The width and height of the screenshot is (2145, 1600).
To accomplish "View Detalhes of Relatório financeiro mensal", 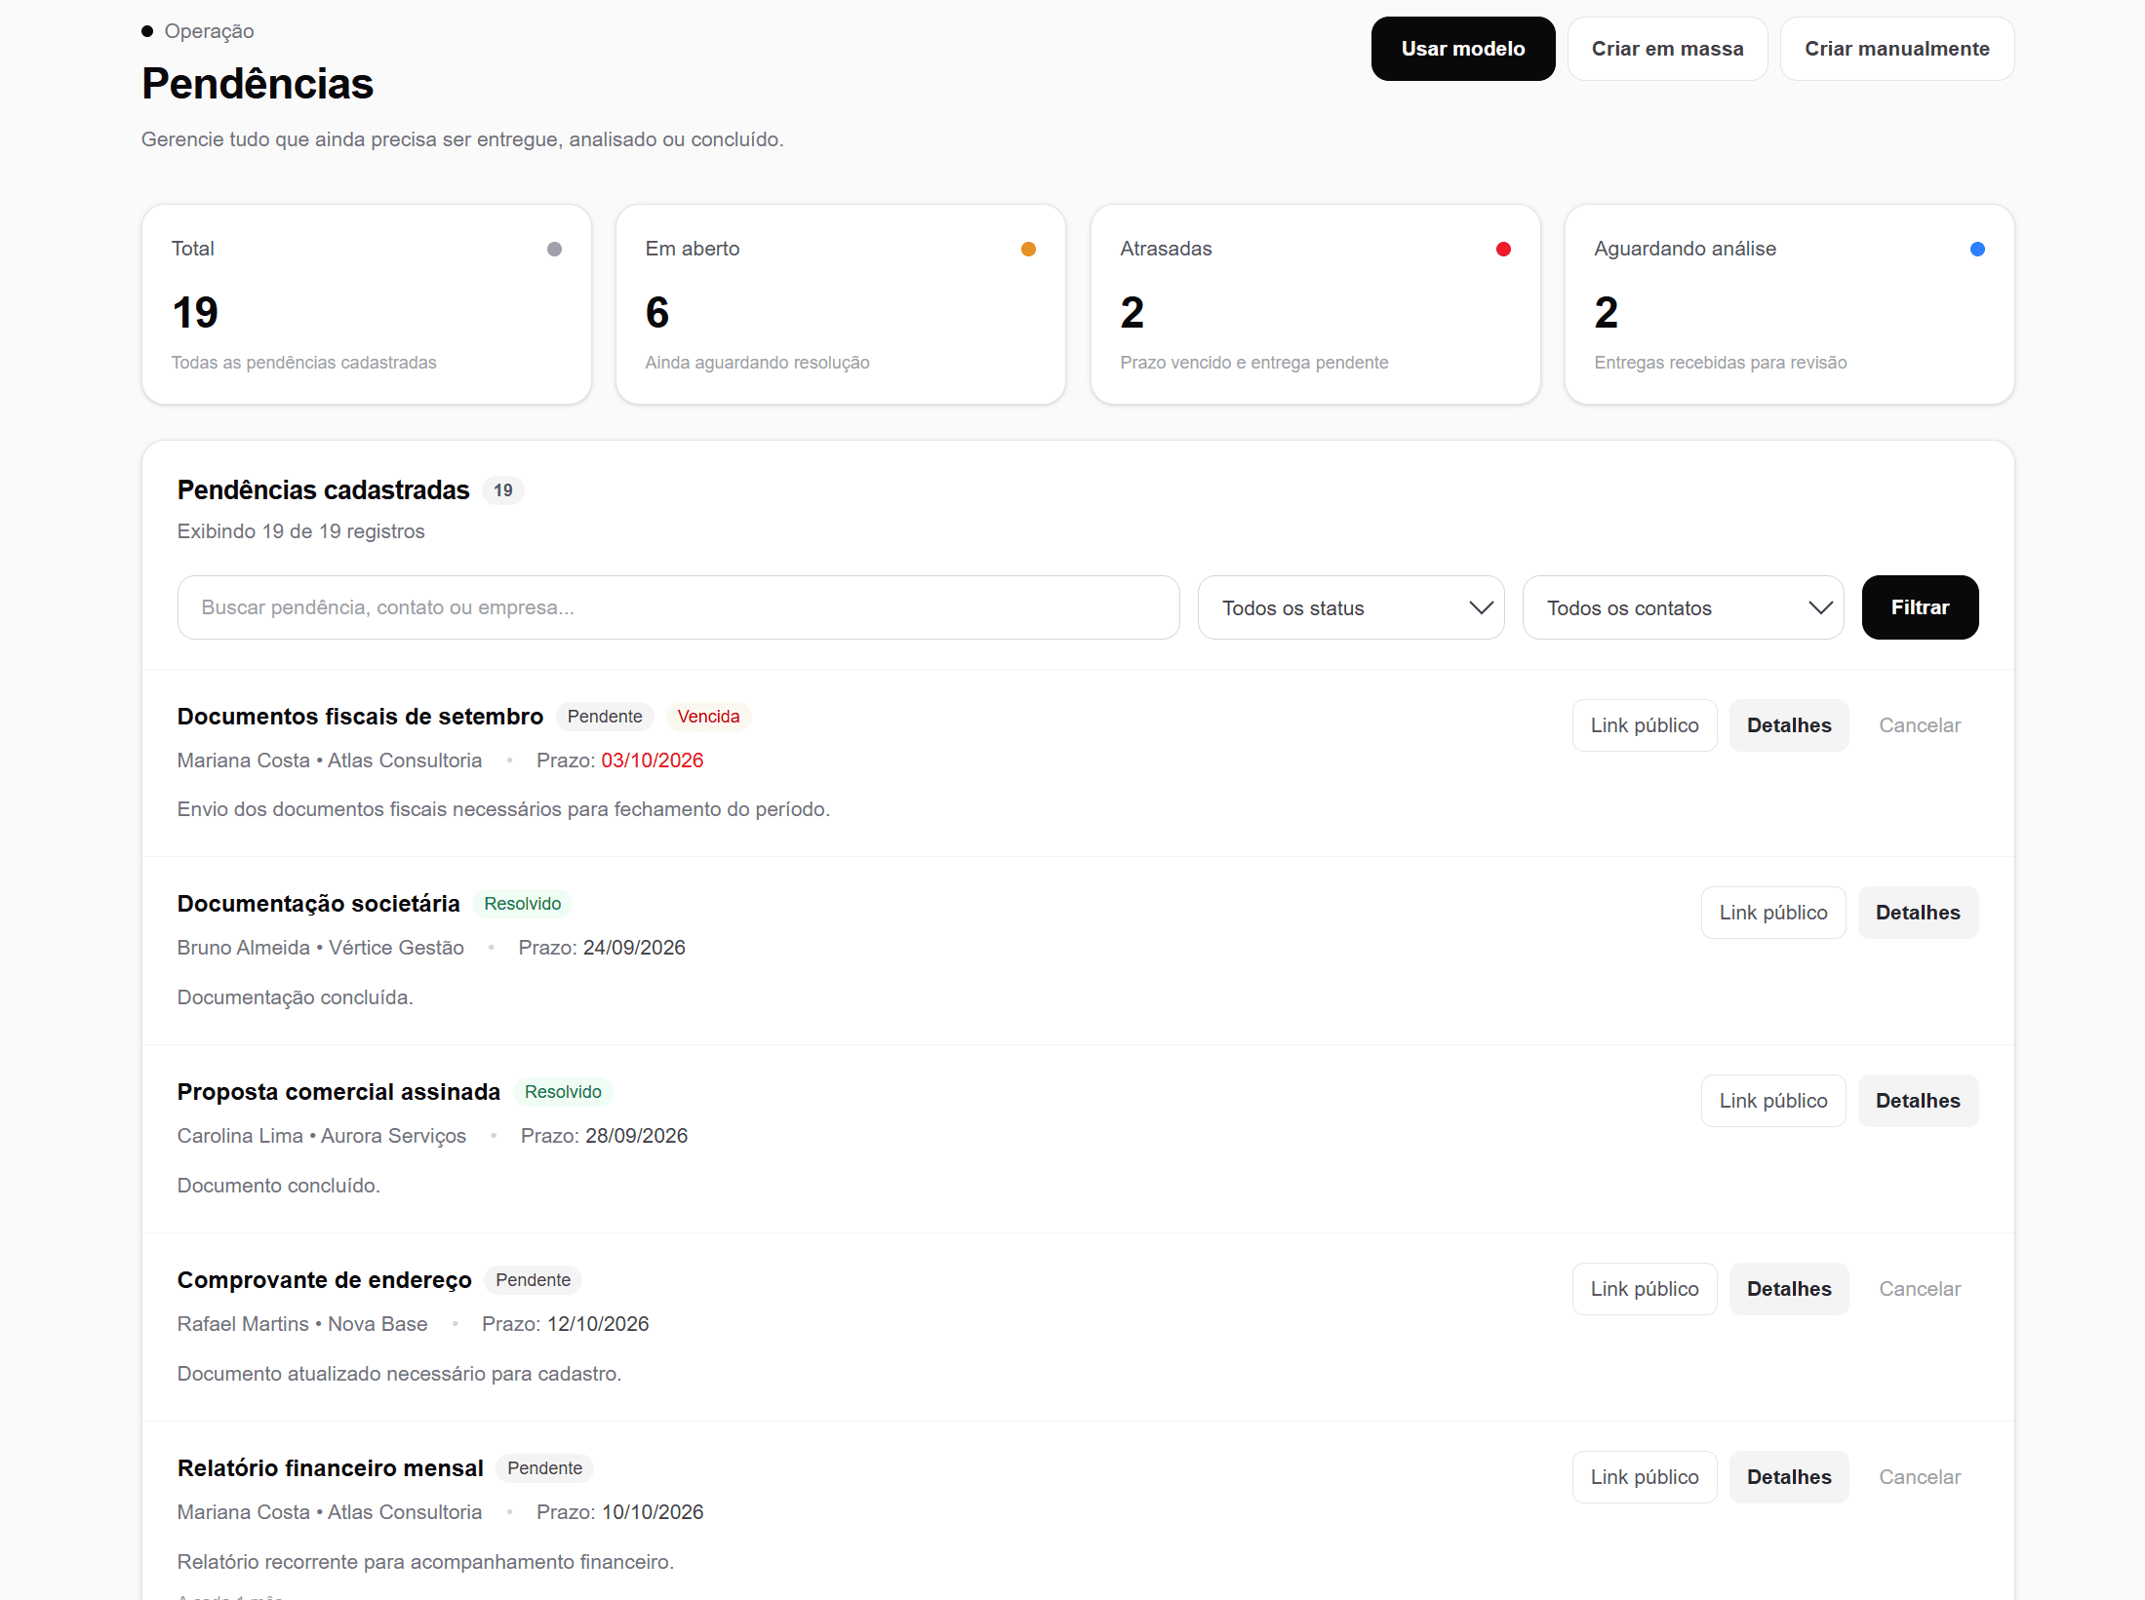I will pos(1789,1477).
